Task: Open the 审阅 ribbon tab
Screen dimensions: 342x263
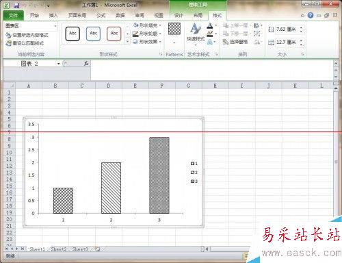Action: click(140, 15)
